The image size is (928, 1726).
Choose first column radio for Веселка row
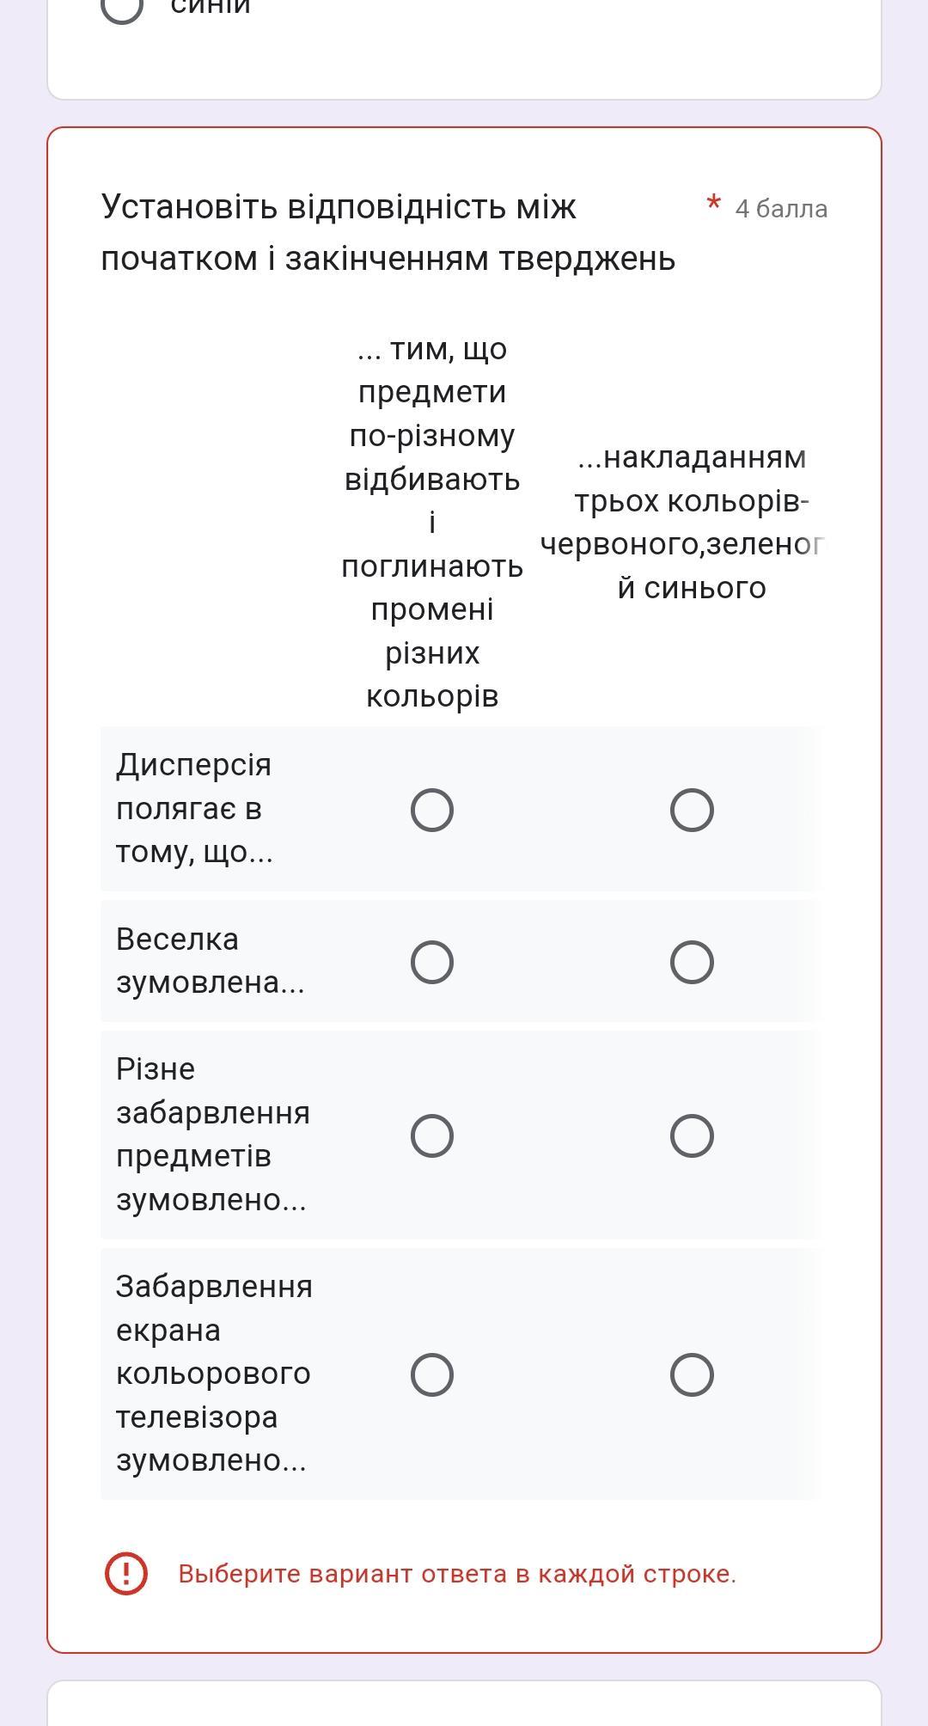click(x=432, y=962)
